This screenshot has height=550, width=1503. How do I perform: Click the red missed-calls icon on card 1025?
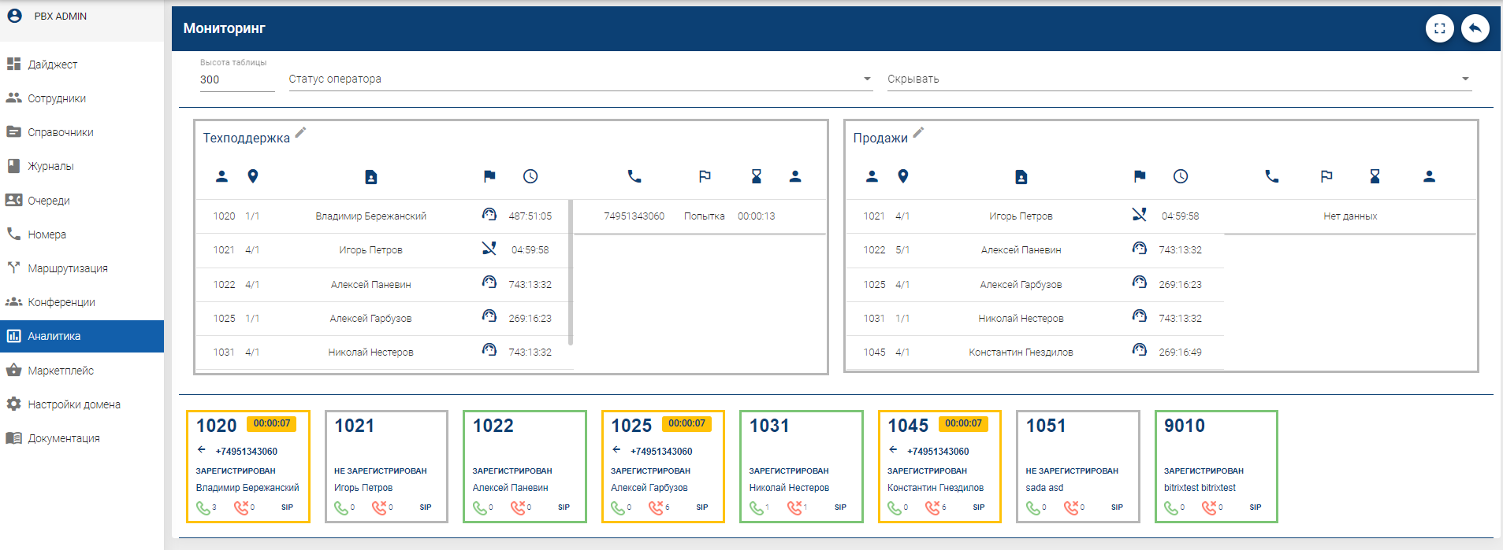coord(656,508)
